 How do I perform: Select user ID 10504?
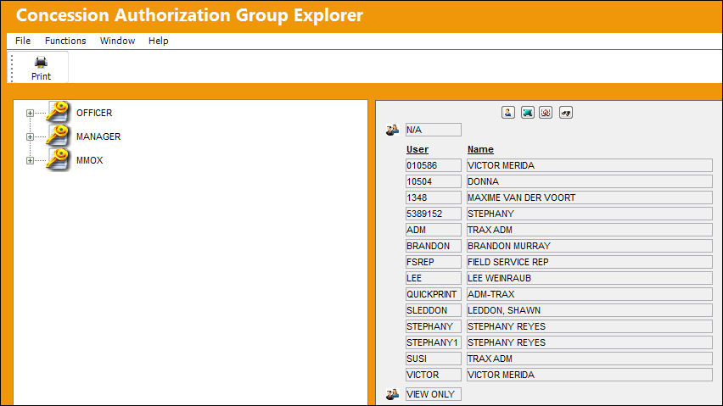[434, 181]
